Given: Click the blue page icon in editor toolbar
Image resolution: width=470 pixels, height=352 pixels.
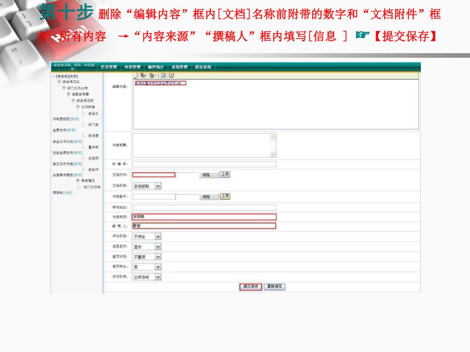Looking at the screenshot, I should coord(163,76).
